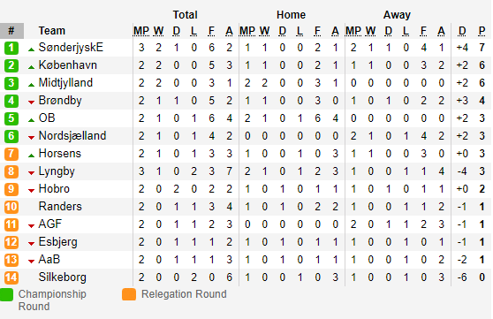This screenshot has height=319, width=493.
Task: Click the red down arrow beside AaB
Action: coord(31,261)
